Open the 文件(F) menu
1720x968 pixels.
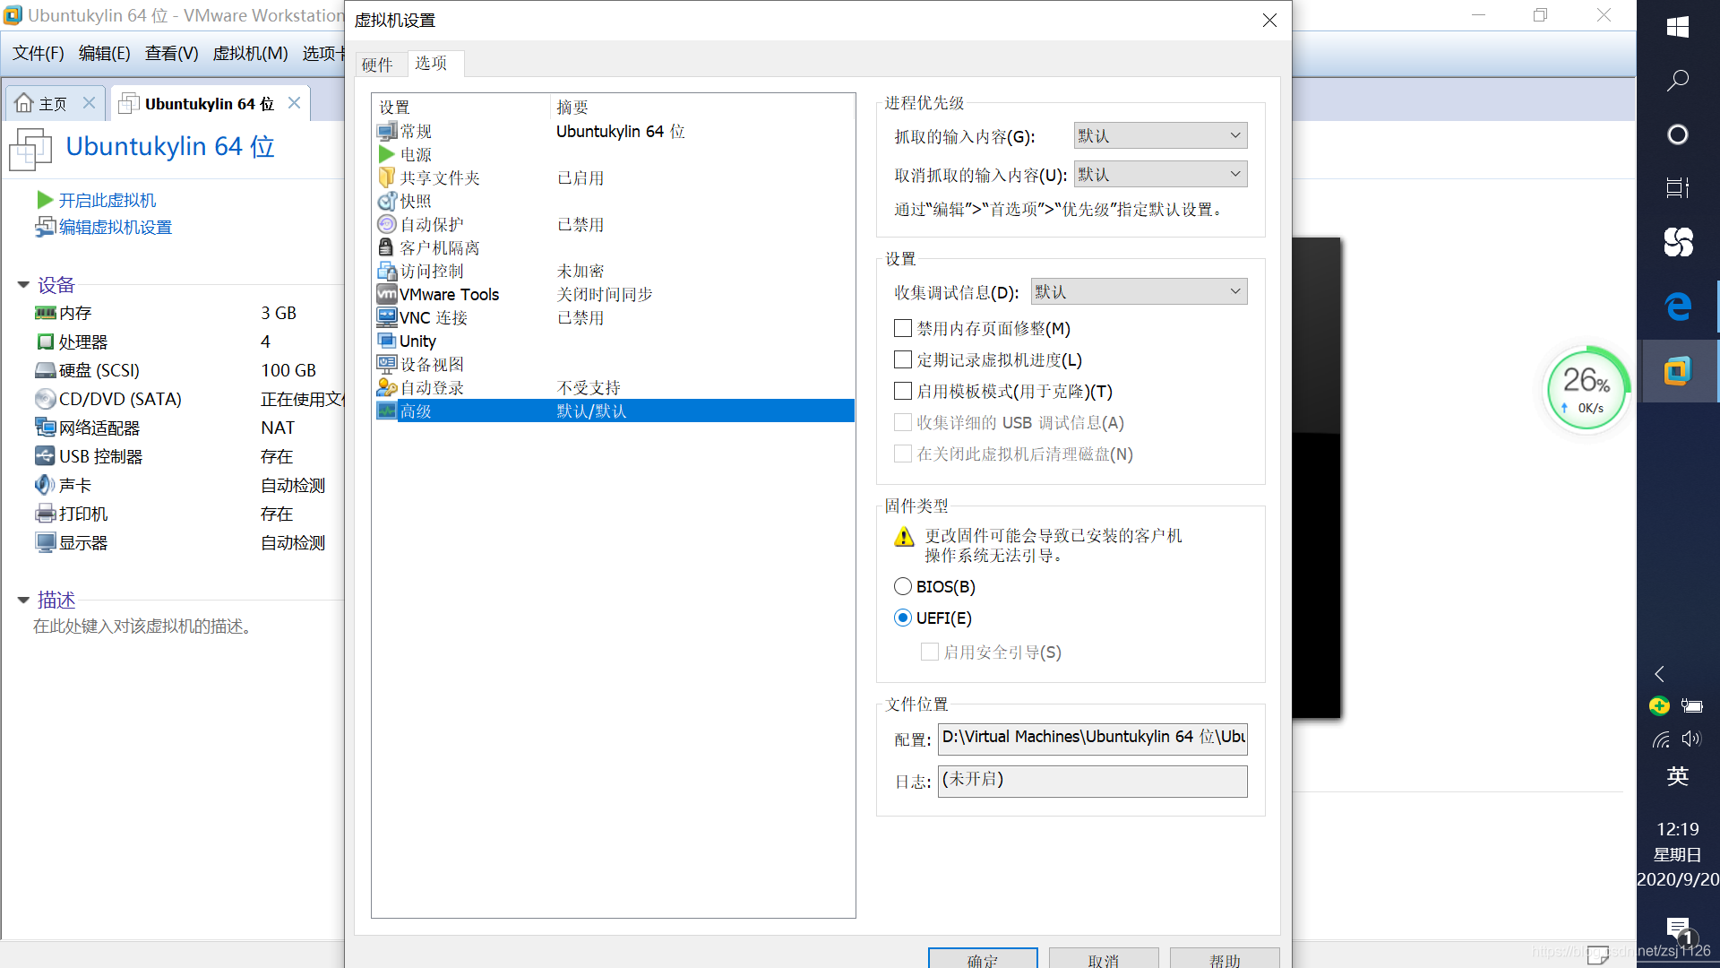coord(39,54)
